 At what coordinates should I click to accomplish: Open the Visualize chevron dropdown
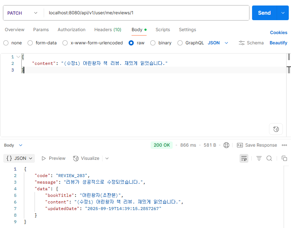point(107,158)
